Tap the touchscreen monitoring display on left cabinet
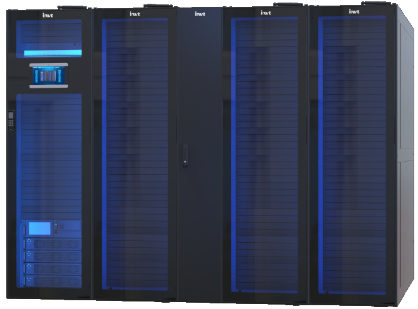The height and width of the screenshot is (309, 418). 49,75
